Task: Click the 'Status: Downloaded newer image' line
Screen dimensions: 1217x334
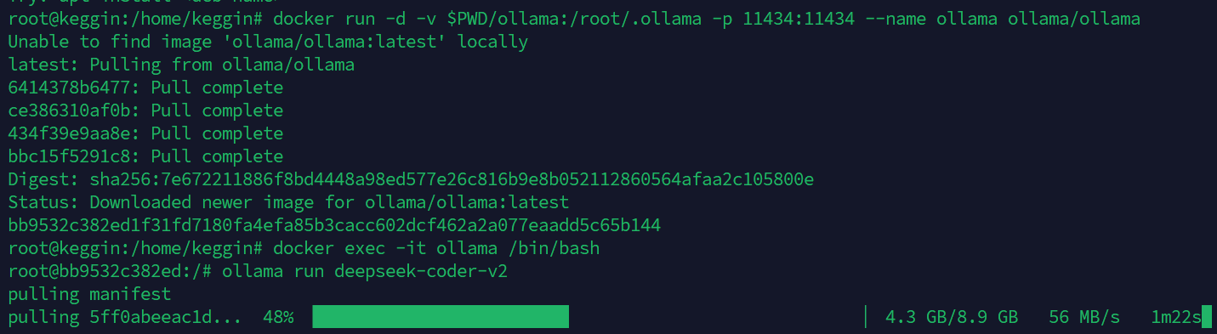Action: [x=288, y=202]
